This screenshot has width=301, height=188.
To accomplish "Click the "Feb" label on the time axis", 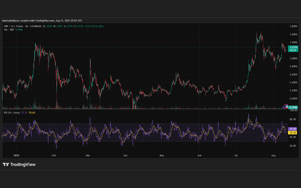I will click(x=54, y=155).
